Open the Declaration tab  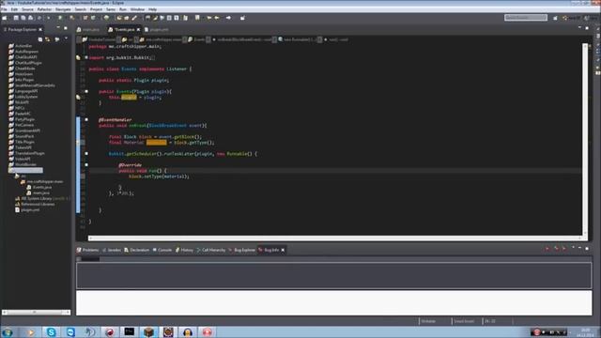click(137, 250)
